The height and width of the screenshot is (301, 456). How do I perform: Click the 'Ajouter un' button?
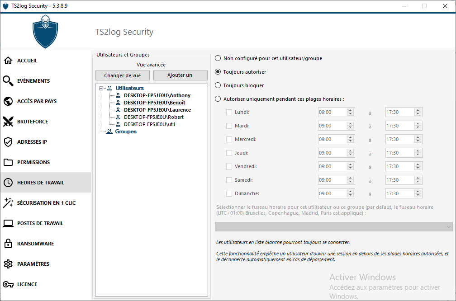click(x=180, y=75)
